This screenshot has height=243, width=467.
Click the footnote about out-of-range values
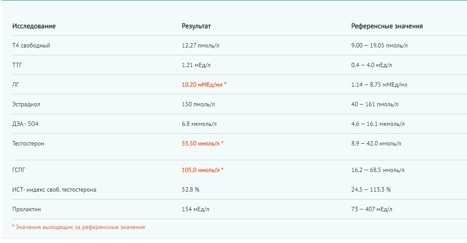[x=79, y=227]
